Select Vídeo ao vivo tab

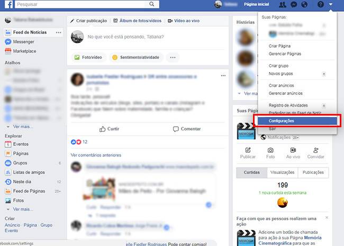click(x=184, y=21)
